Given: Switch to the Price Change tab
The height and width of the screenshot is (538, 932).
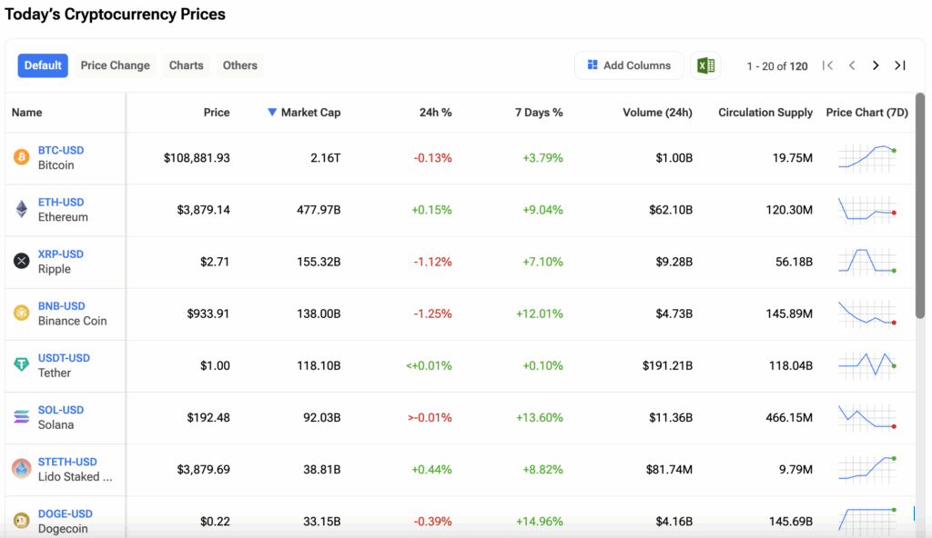Looking at the screenshot, I should point(115,65).
